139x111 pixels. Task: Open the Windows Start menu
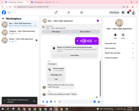coord(3,109)
